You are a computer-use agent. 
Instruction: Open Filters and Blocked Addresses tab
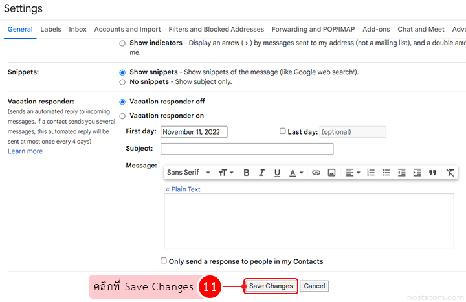(x=216, y=29)
